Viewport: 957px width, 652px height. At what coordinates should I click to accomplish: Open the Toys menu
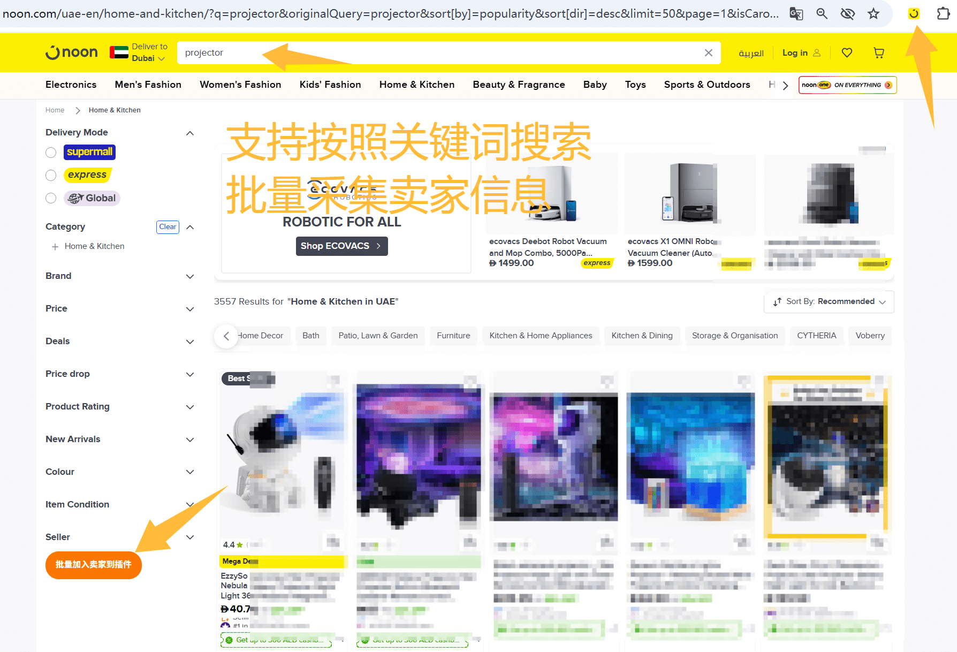635,85
